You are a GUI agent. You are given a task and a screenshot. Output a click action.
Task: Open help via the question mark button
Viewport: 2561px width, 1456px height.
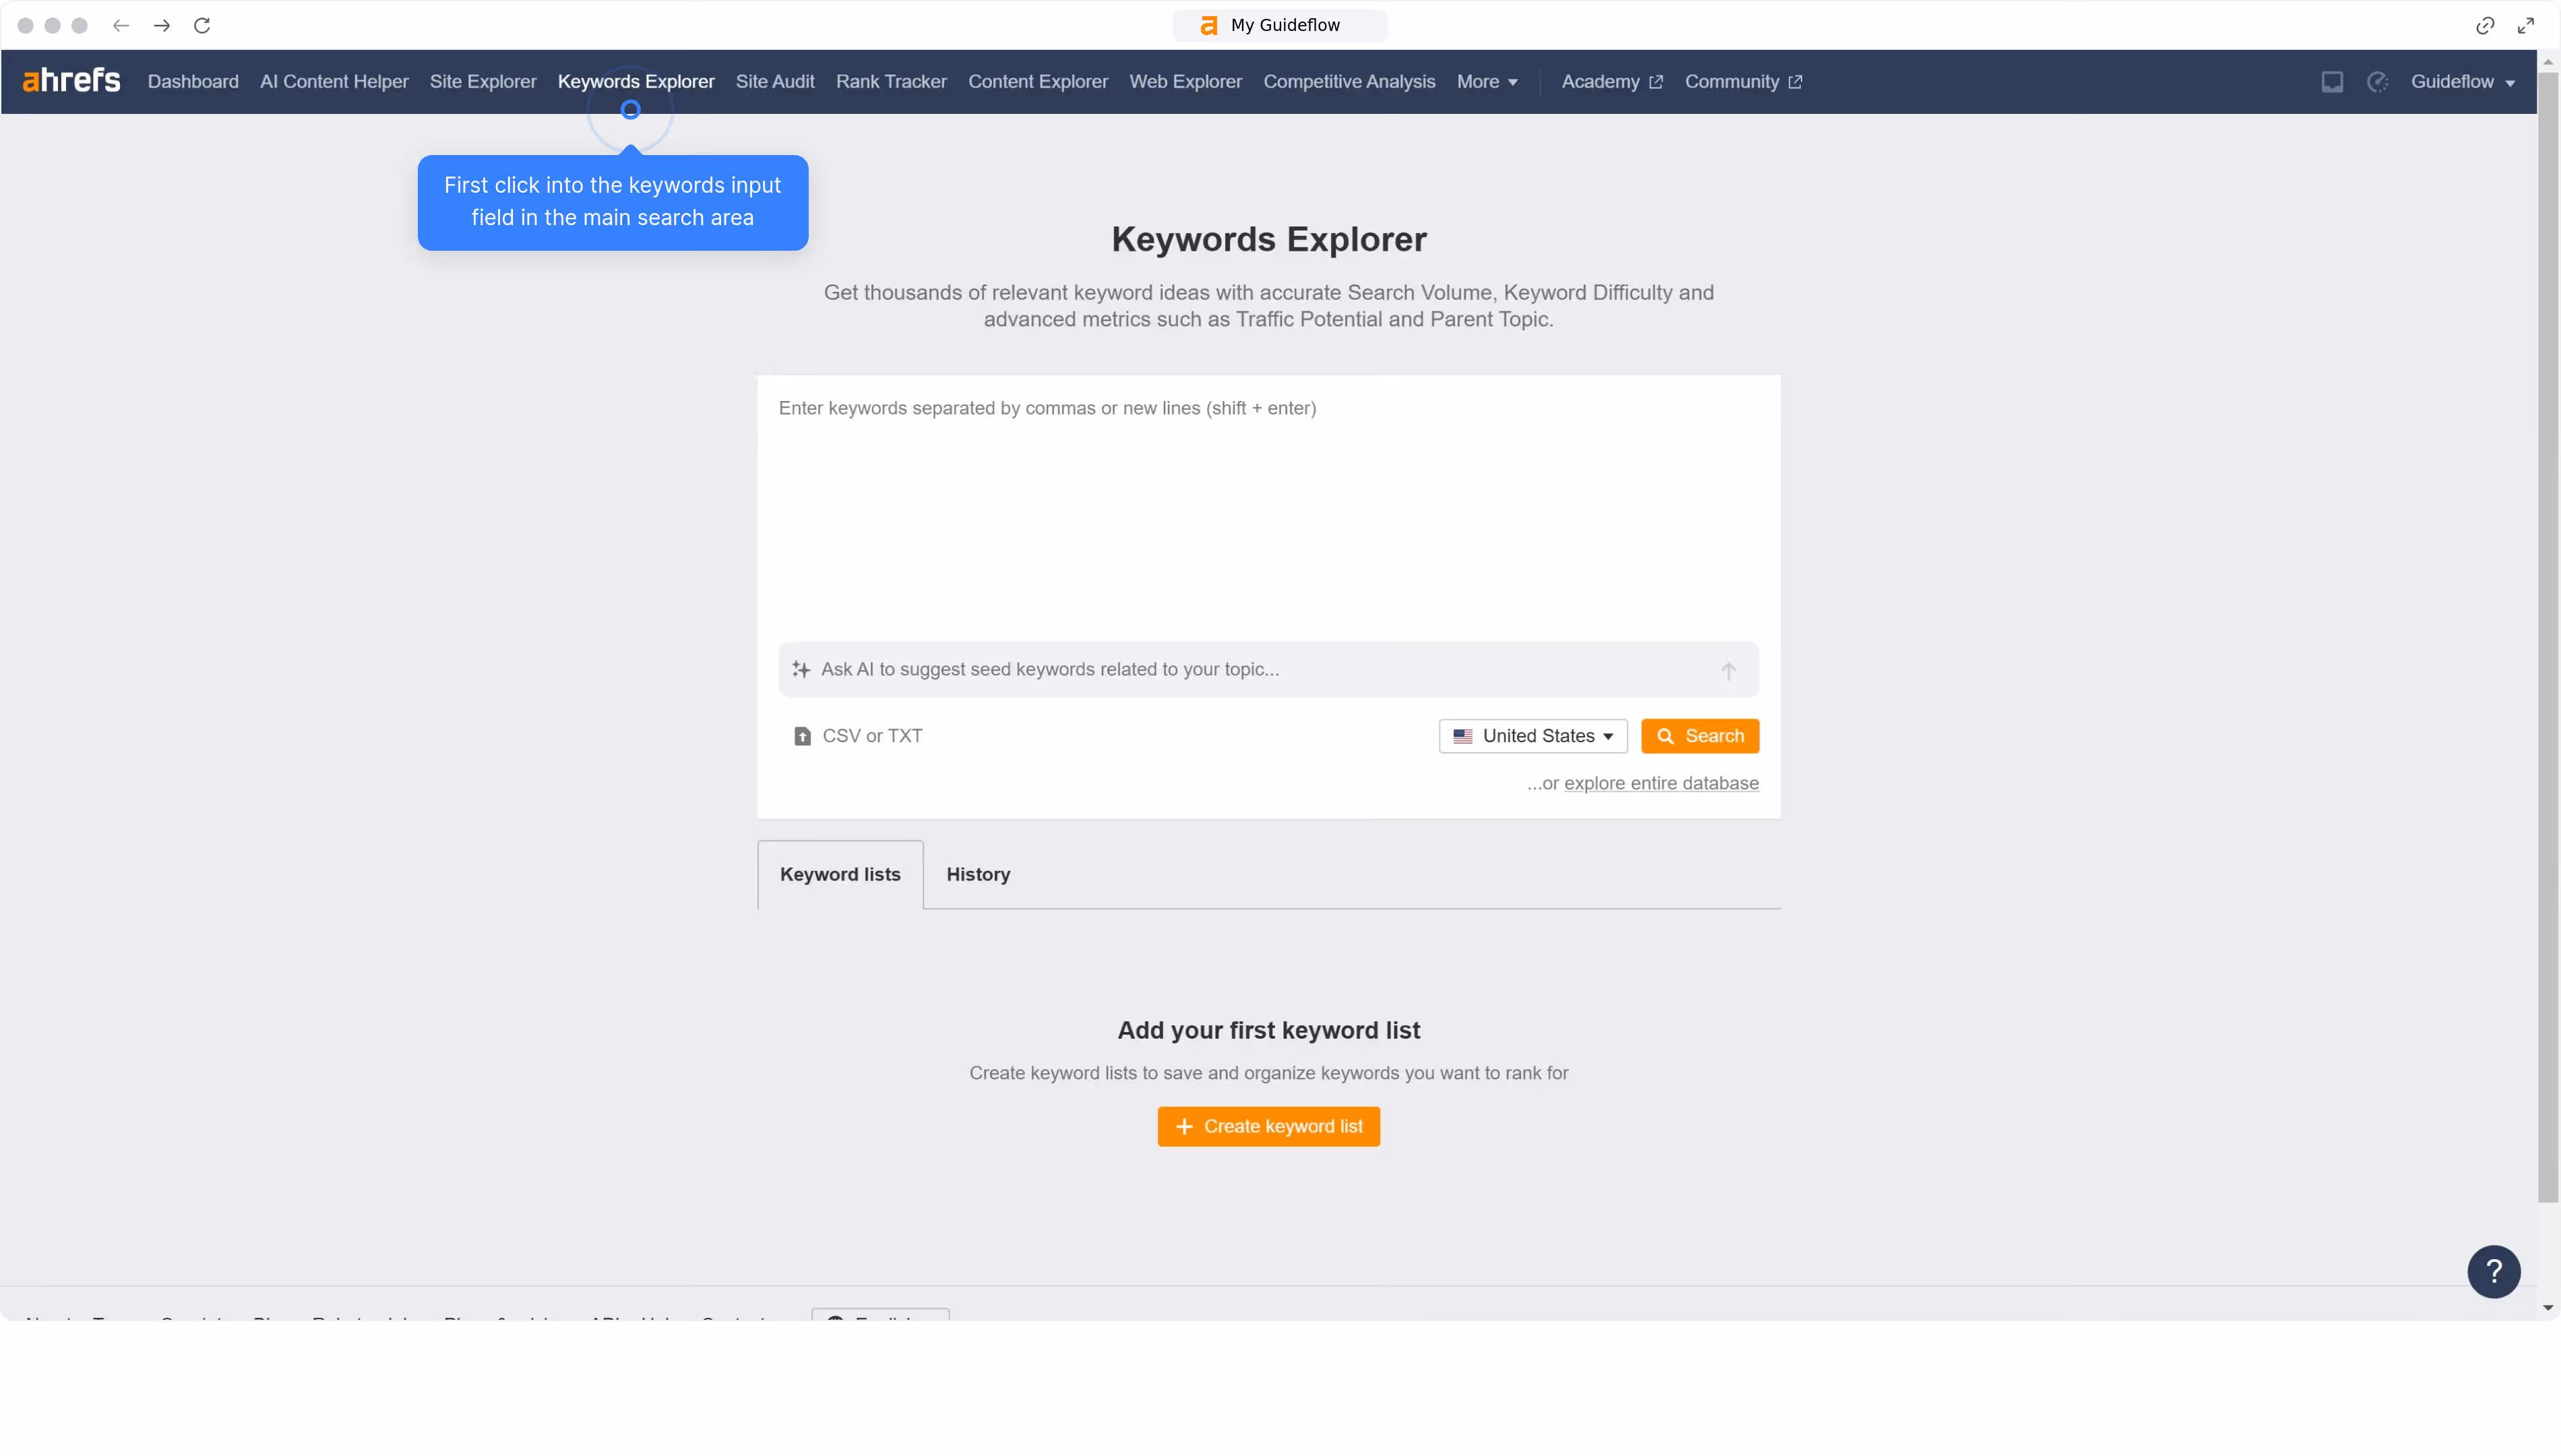click(x=2493, y=1271)
